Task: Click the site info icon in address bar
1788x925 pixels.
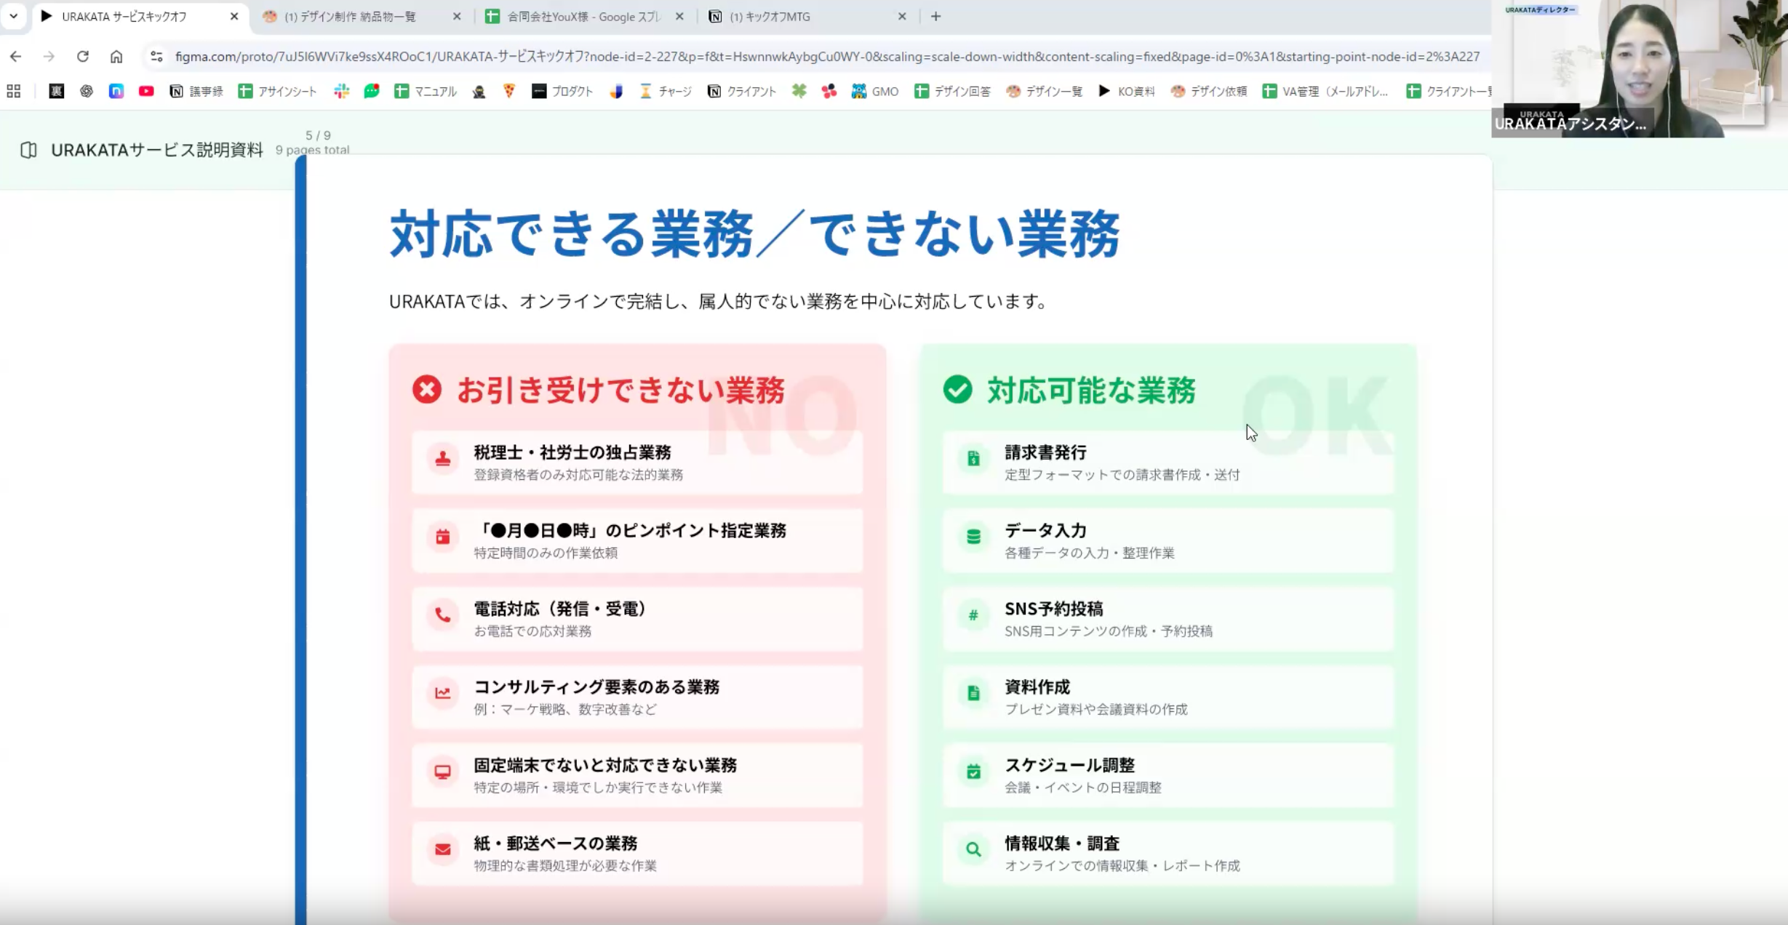Action: pos(156,56)
